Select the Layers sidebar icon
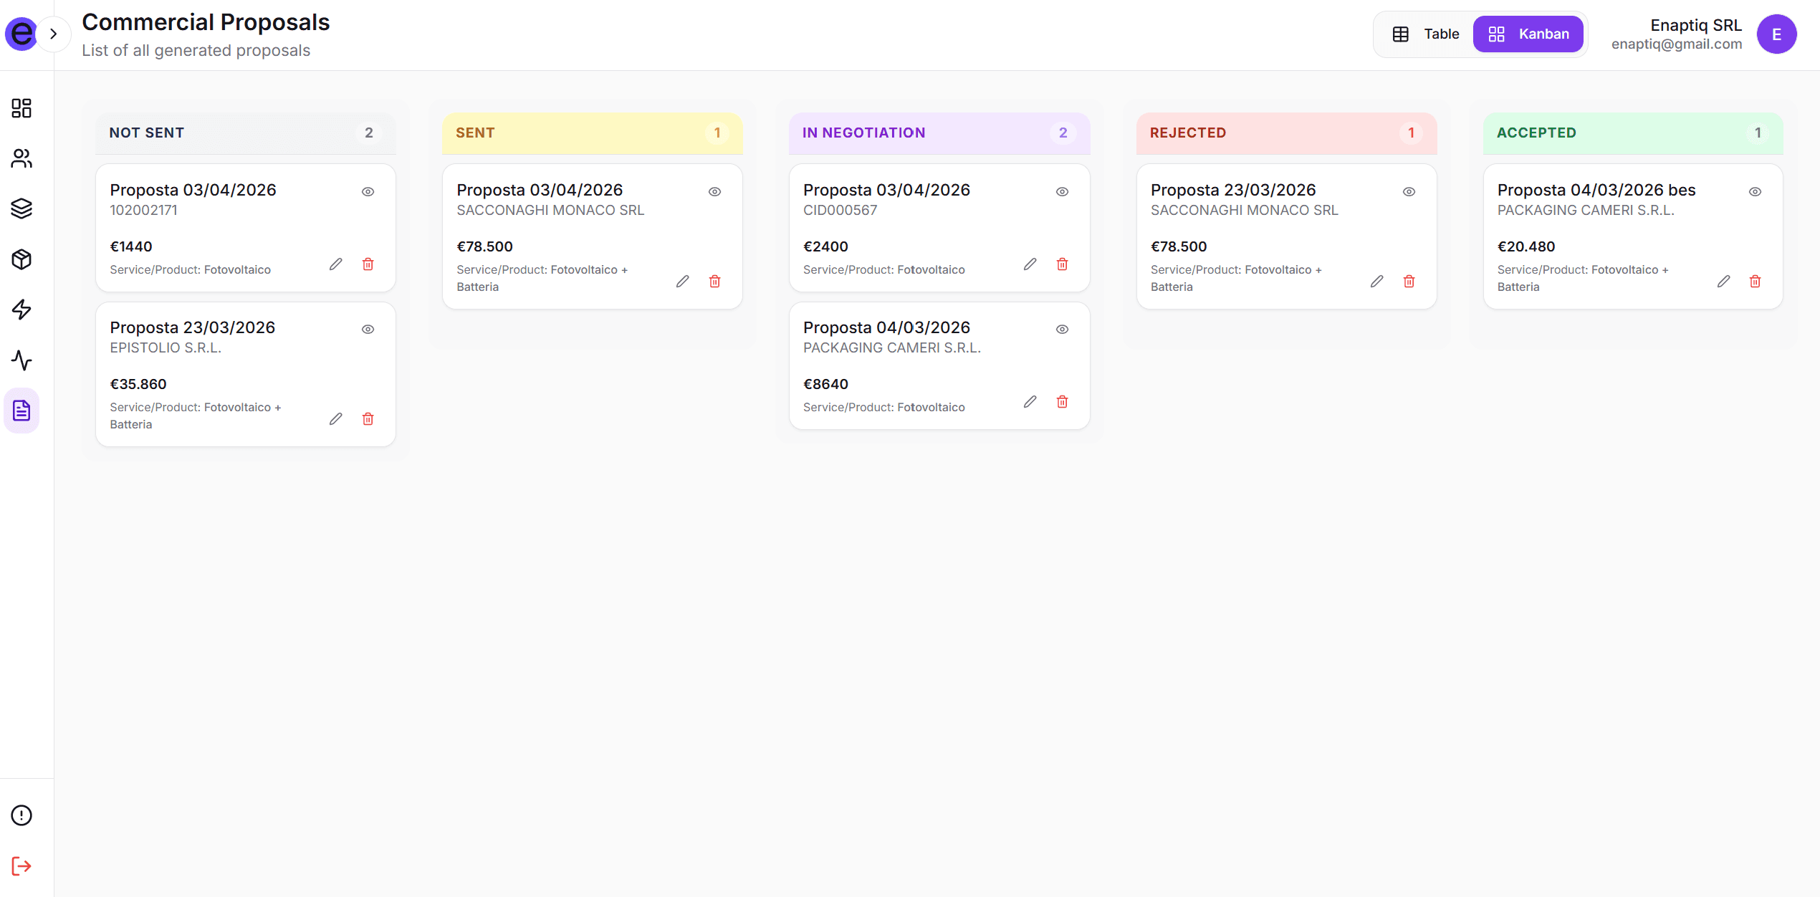This screenshot has height=897, width=1820. [21, 209]
